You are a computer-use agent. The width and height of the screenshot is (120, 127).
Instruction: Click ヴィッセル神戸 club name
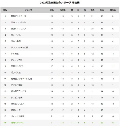click(18, 116)
